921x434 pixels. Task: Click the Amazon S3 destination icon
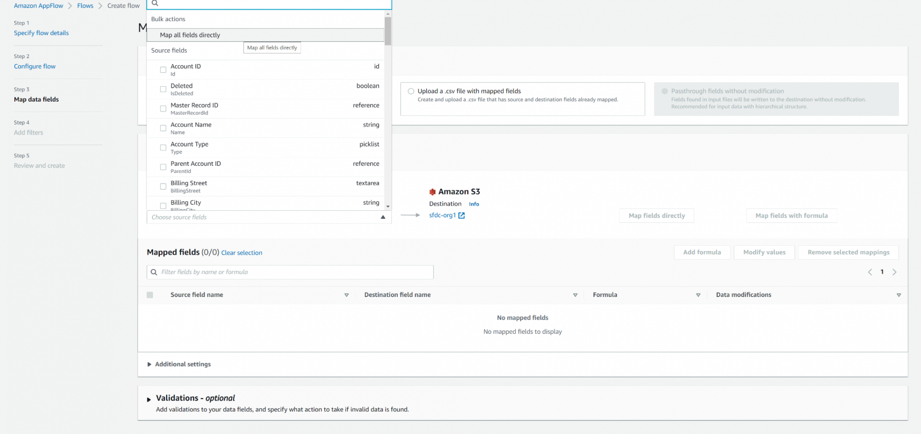click(432, 191)
